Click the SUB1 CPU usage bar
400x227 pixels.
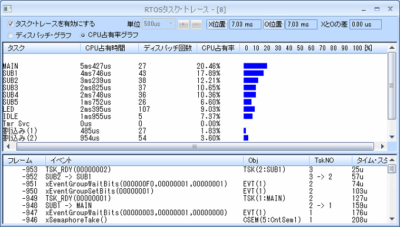[x=254, y=73]
